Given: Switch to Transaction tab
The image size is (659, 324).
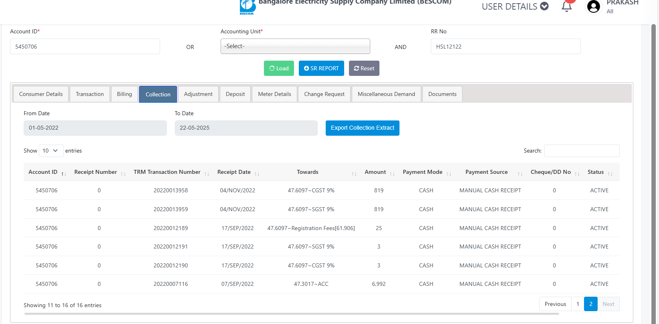Looking at the screenshot, I should coord(90,94).
